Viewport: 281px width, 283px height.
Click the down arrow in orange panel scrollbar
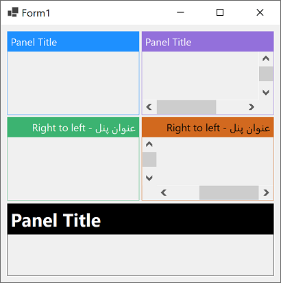coord(149,178)
